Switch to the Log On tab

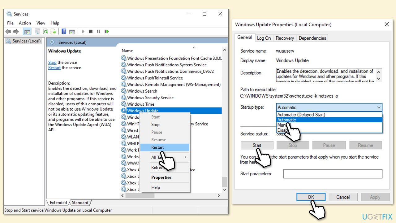tap(264, 38)
